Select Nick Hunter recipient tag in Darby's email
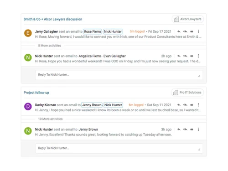This screenshot has height=171, width=228. 113,105
